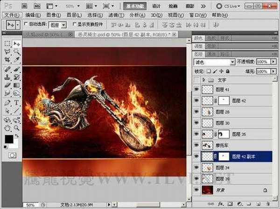Open the blend mode dropdown showing 滤色
This screenshot has width=280, height=209.
click(x=214, y=62)
